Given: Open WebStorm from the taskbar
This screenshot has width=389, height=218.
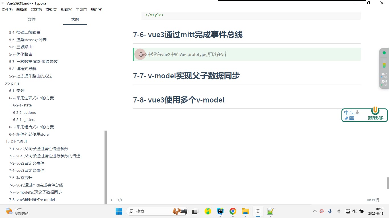Looking at the screenshot, I should 220,211.
